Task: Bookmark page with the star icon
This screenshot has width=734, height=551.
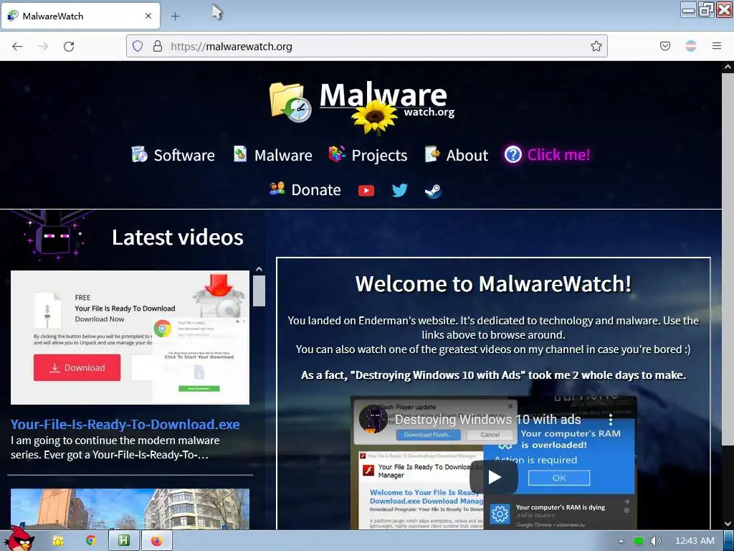Action: coord(596,46)
